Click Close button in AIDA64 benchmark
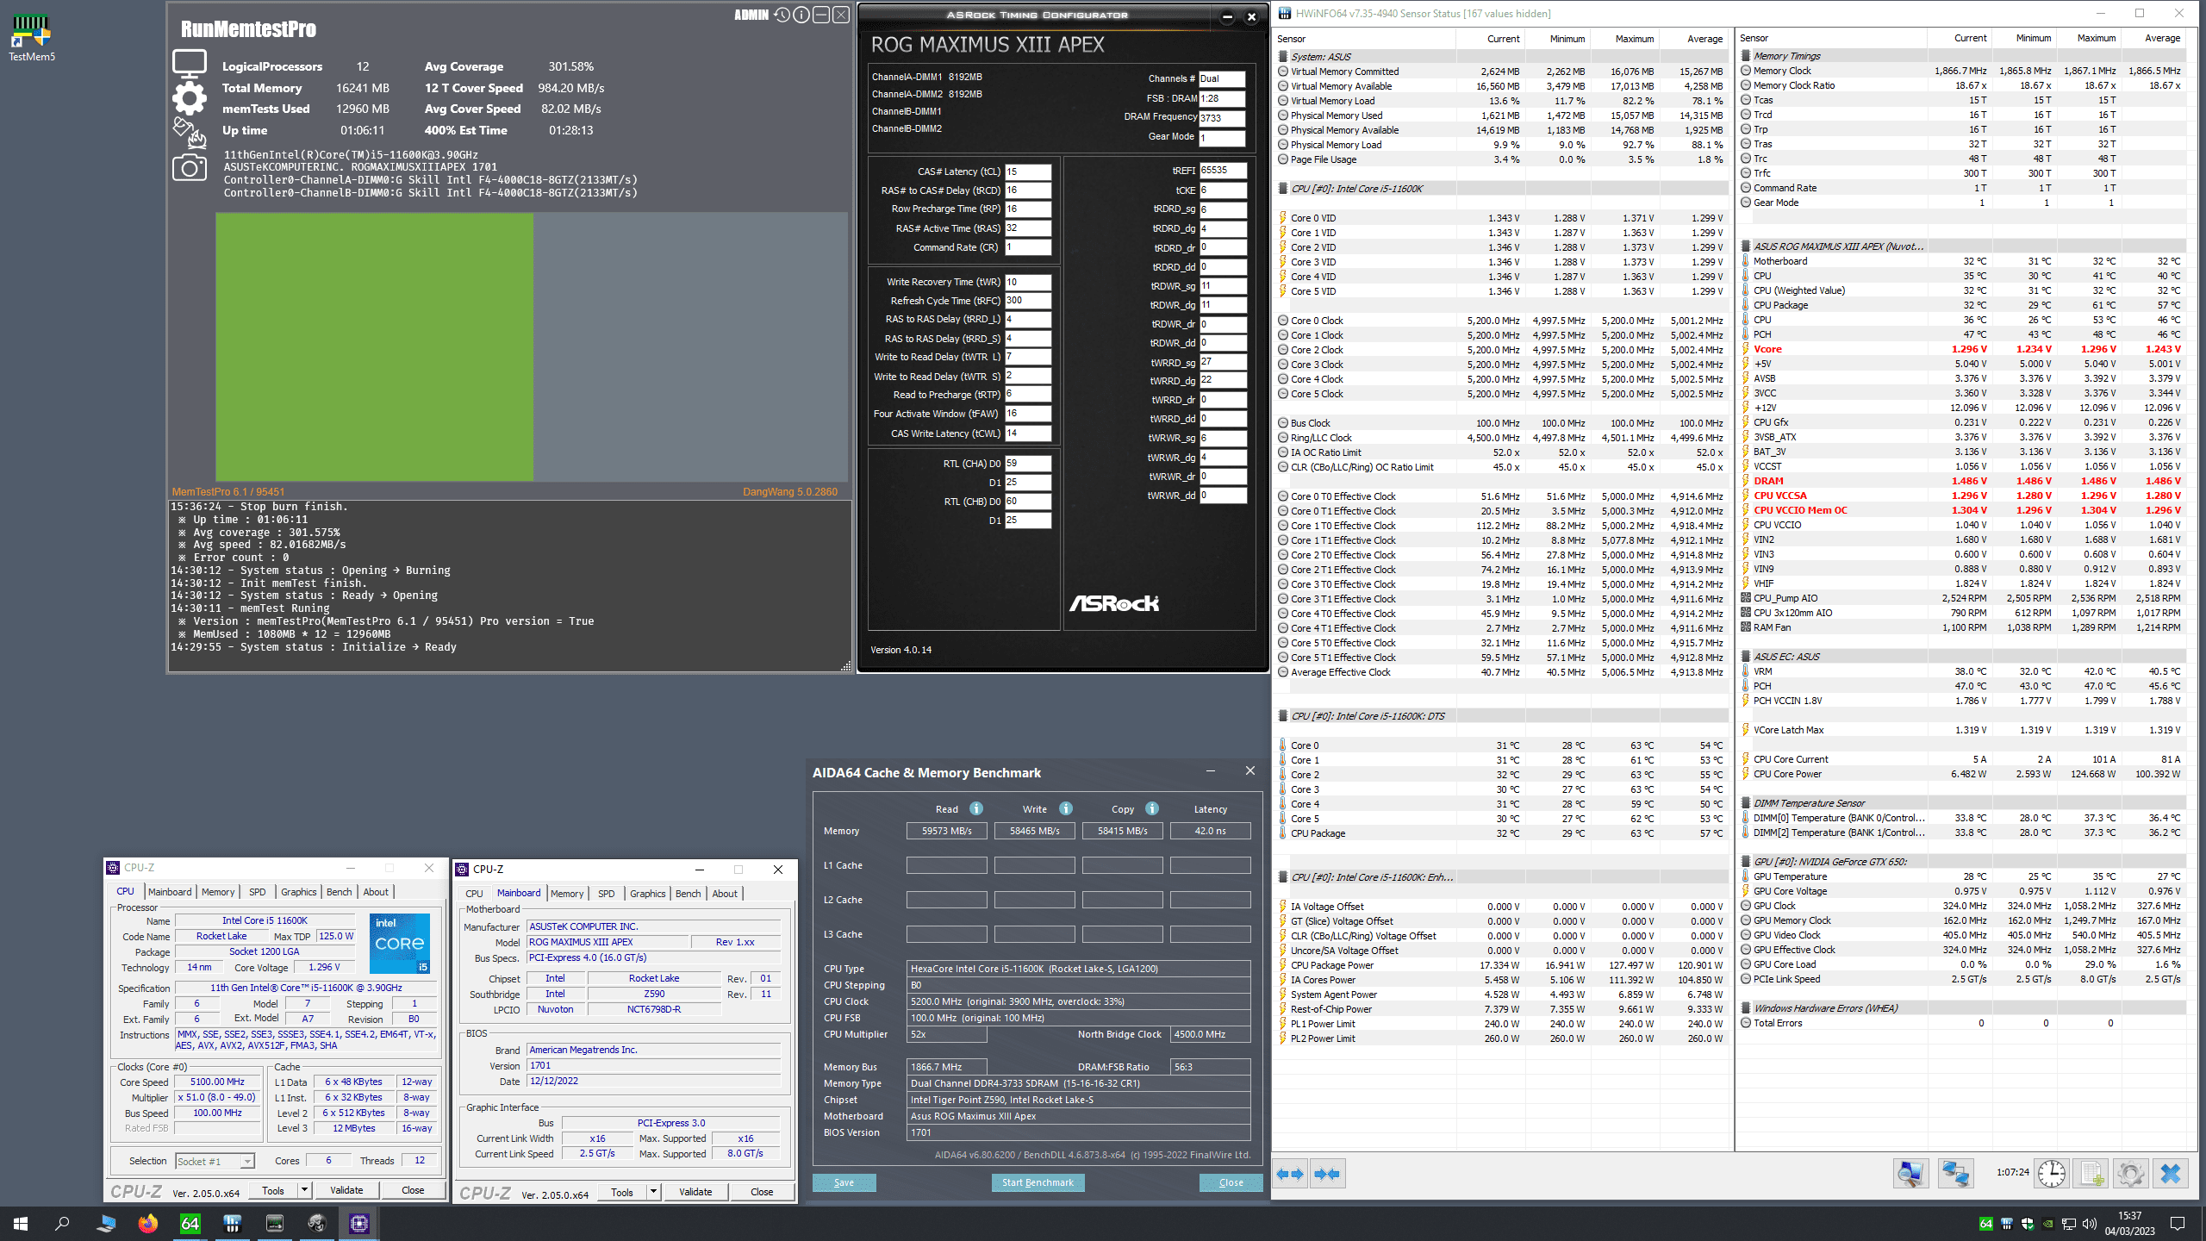 tap(1231, 1182)
